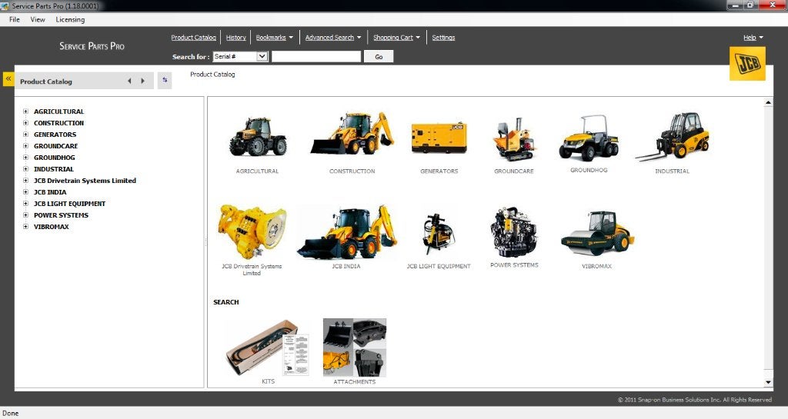This screenshot has width=788, height=419.
Task: Open the View menu
Action: tap(38, 19)
